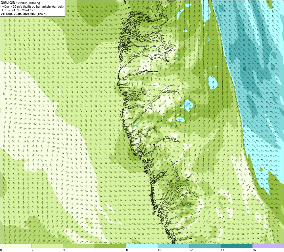Click the 14–16 m/s dark teal swatch
This screenshot has height=252, width=284.
236,246
